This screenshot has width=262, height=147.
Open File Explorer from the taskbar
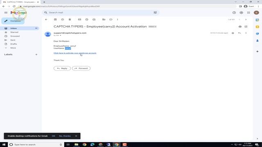[77, 145]
